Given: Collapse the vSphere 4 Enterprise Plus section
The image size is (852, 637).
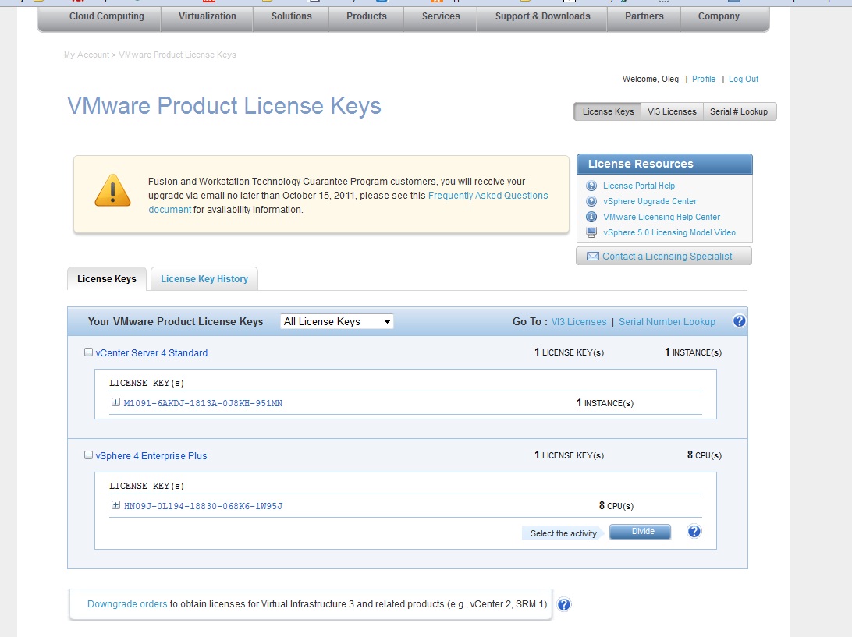Looking at the screenshot, I should tap(88, 455).
